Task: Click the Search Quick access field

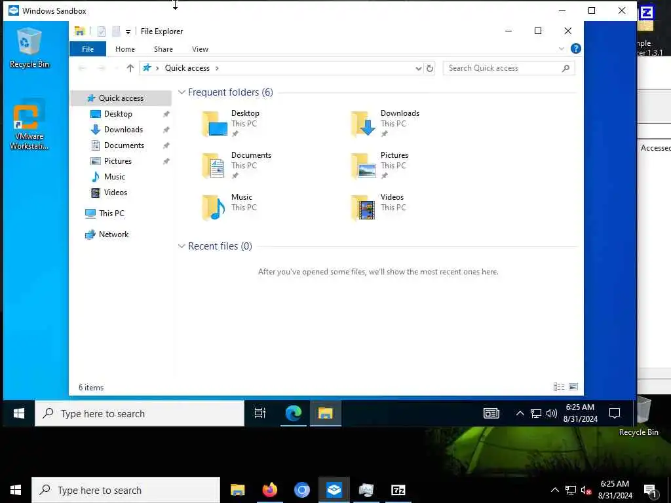Action: coord(508,68)
